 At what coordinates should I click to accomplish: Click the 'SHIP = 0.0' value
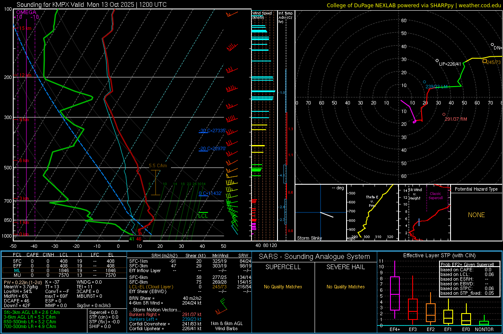(100, 326)
